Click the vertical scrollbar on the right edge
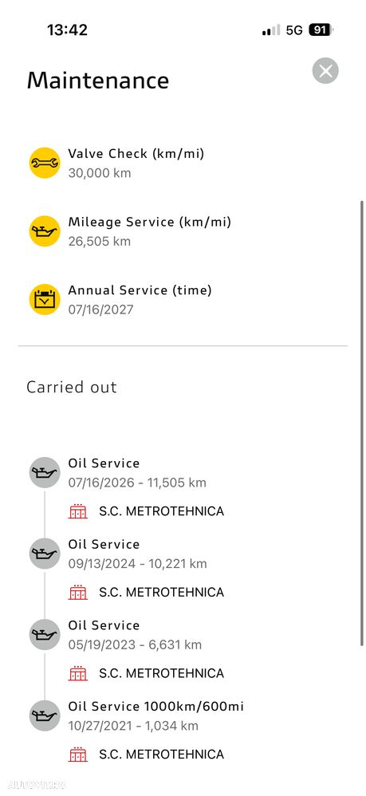This screenshot has height=796, width=366. click(x=361, y=423)
